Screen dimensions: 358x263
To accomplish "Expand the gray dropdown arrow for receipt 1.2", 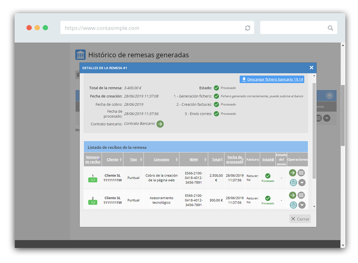I will pyautogui.click(x=302, y=205).
